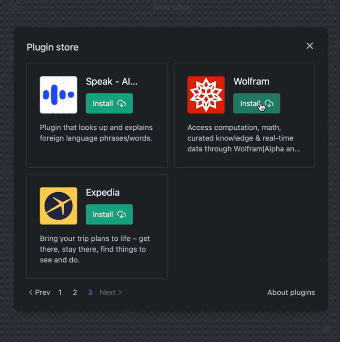Click the Plugin store heading
The height and width of the screenshot is (342, 340).
point(53,47)
